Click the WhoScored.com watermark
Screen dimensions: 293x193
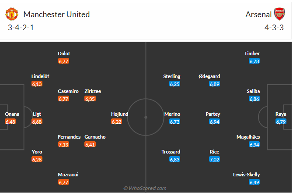[145, 188]
